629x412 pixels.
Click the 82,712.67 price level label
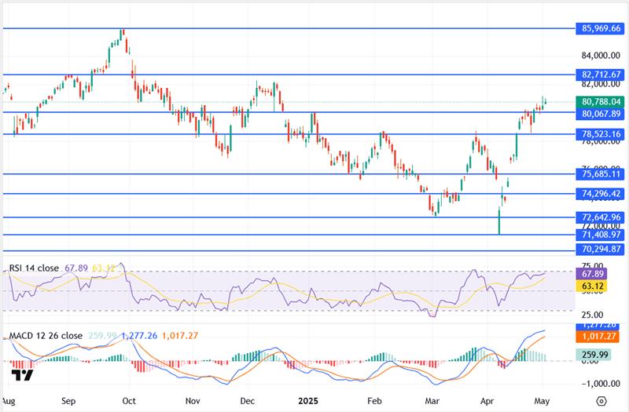tap(601, 75)
